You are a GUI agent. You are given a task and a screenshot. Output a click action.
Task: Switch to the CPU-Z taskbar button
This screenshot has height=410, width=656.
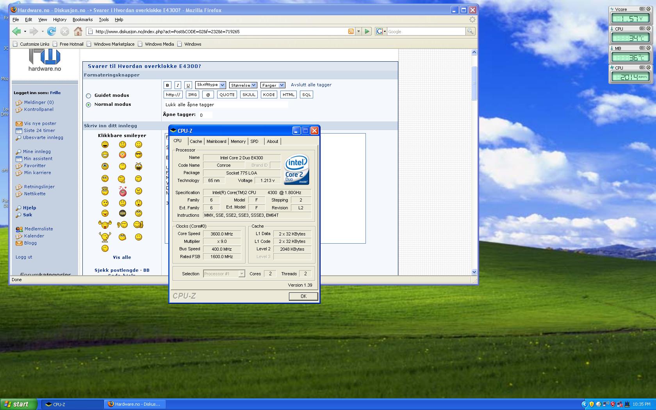pyautogui.click(x=72, y=404)
